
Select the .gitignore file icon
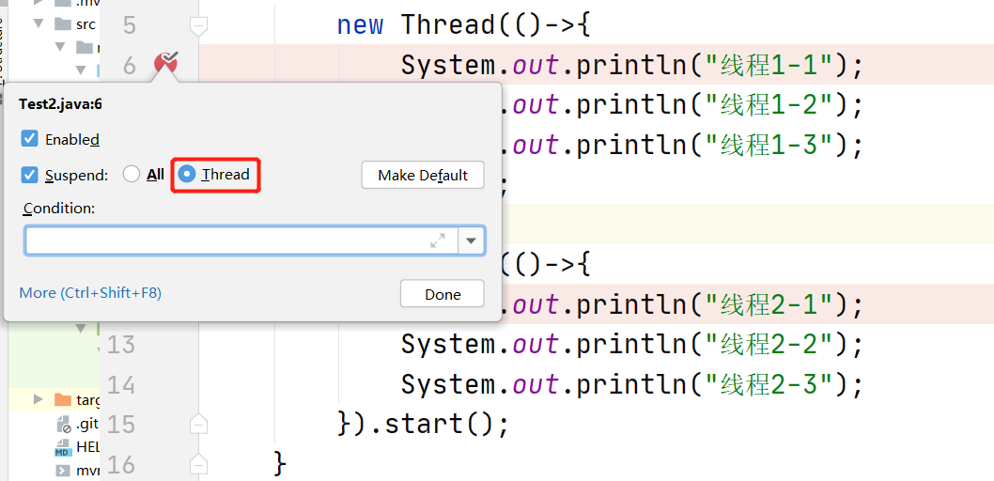pyautogui.click(x=63, y=425)
